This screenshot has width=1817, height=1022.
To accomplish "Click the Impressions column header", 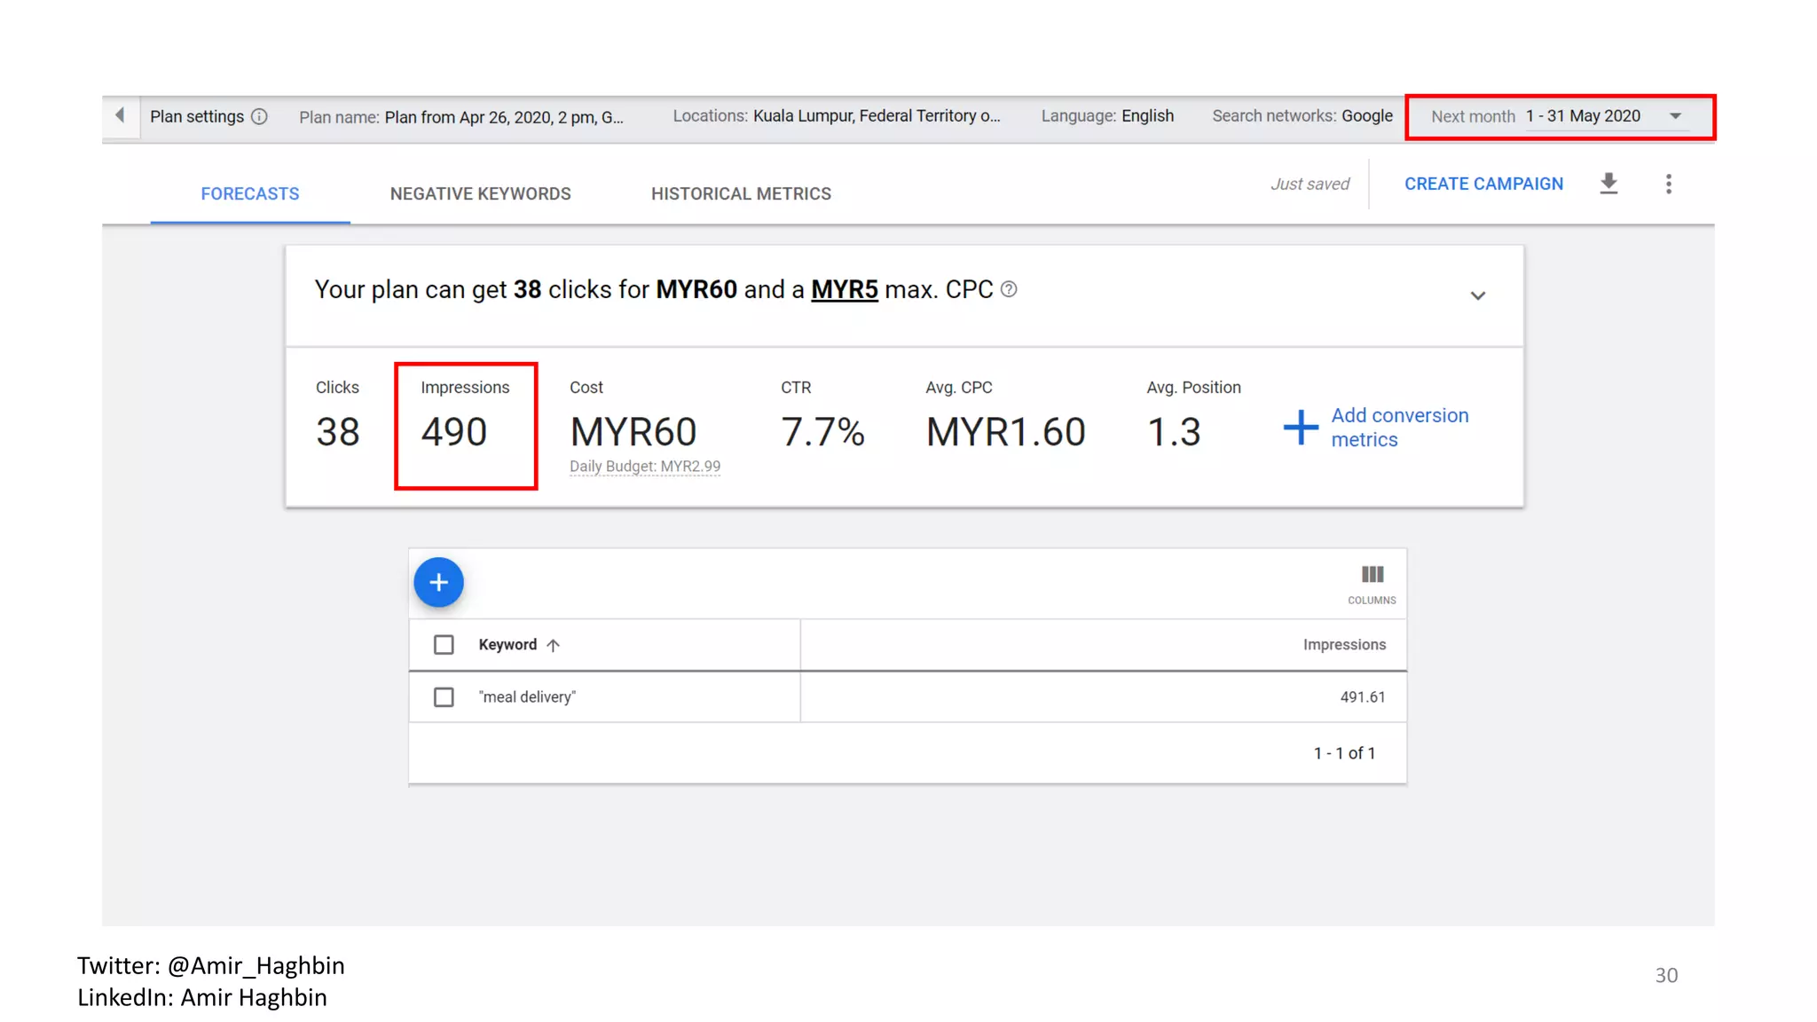I will pos(1343,645).
